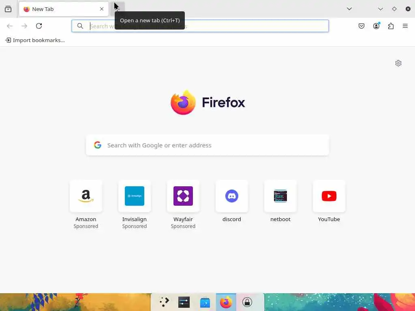This screenshot has width=415, height=311.
Task: Minimize window using title bar chevron
Action: 381,9
